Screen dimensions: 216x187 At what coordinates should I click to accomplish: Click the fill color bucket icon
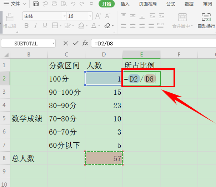coord(81,25)
